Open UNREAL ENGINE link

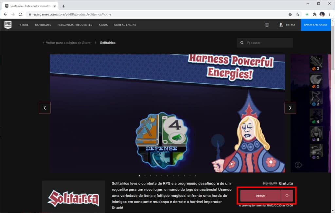coord(125,25)
